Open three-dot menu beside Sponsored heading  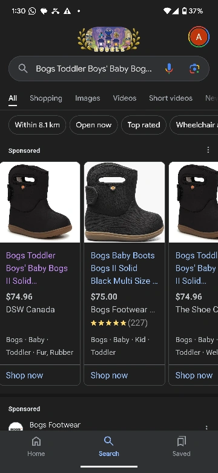point(208,150)
